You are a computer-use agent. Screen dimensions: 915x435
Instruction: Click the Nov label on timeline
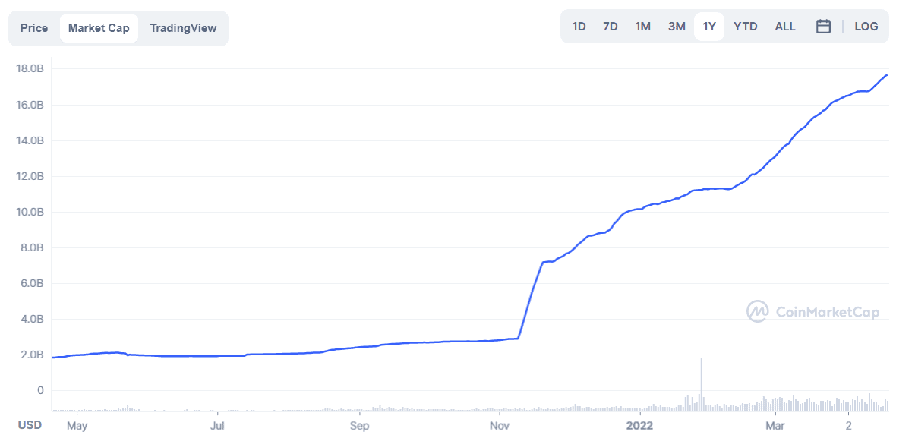click(500, 424)
